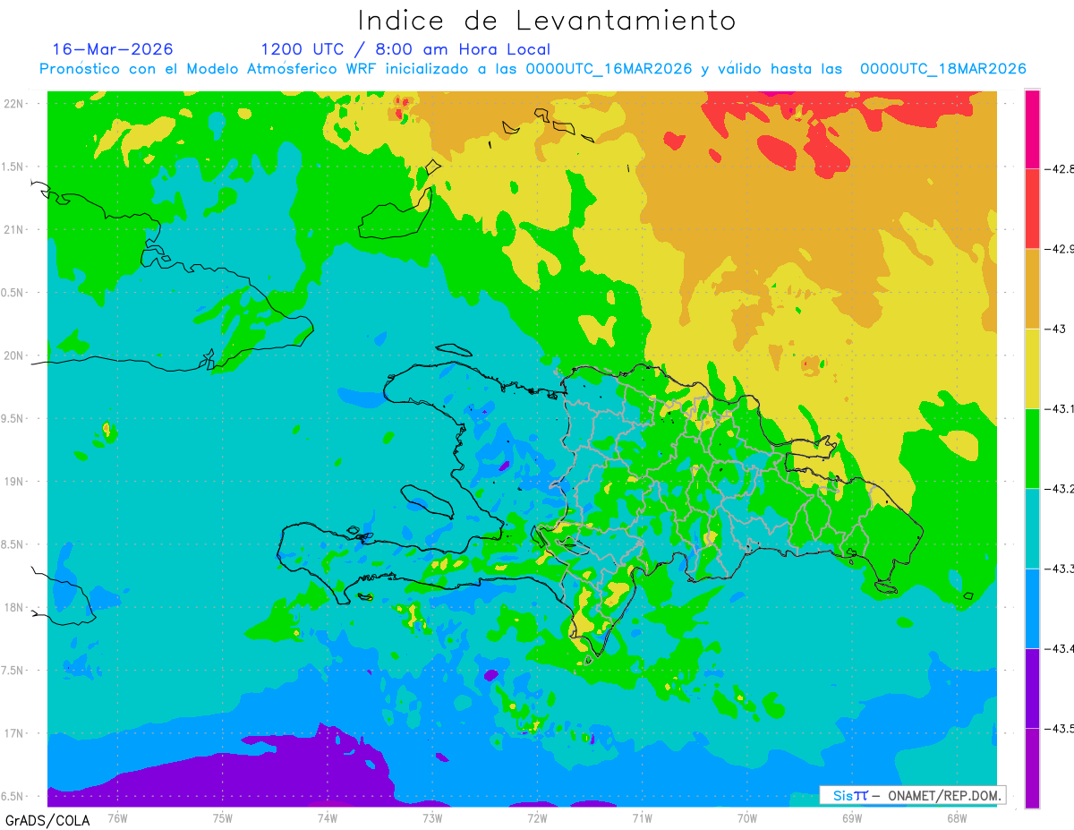Click the '-43.1' legend label

coord(1060,408)
